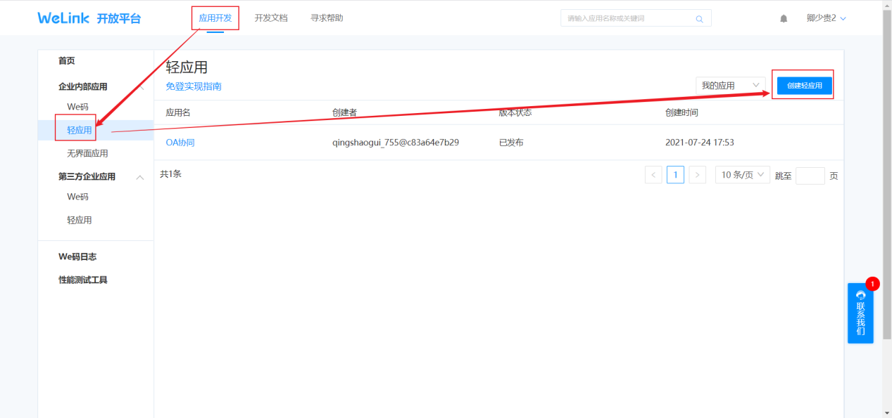Go to the next page arrow

pos(697,175)
